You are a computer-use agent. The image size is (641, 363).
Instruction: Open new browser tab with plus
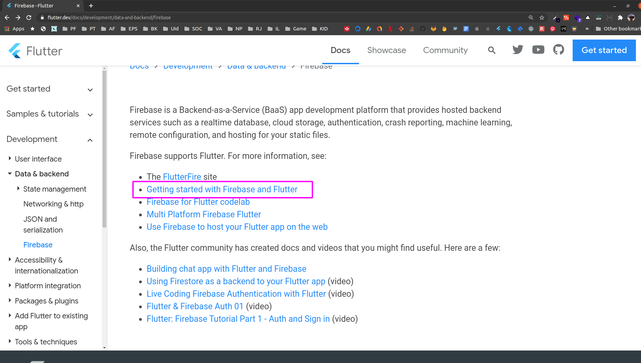pyautogui.click(x=91, y=6)
